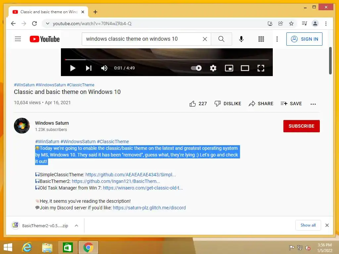Share this page from the address bar
Screen dimensions: 339x254
(281, 23)
